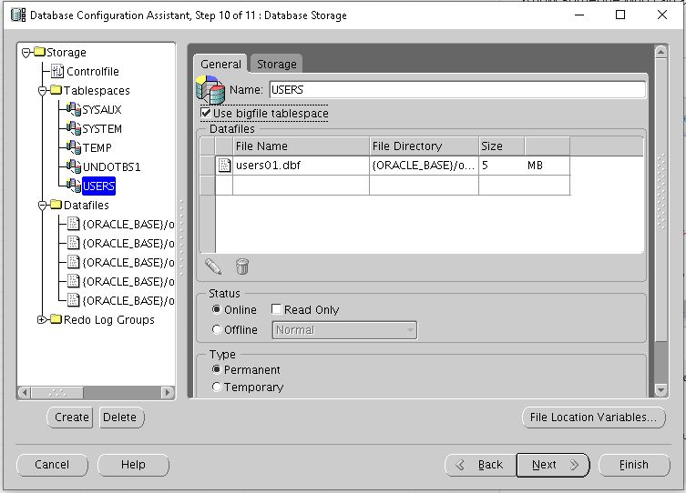The height and width of the screenshot is (493, 686).
Task: Collapse the Datafiles tree node
Action: [43, 206]
